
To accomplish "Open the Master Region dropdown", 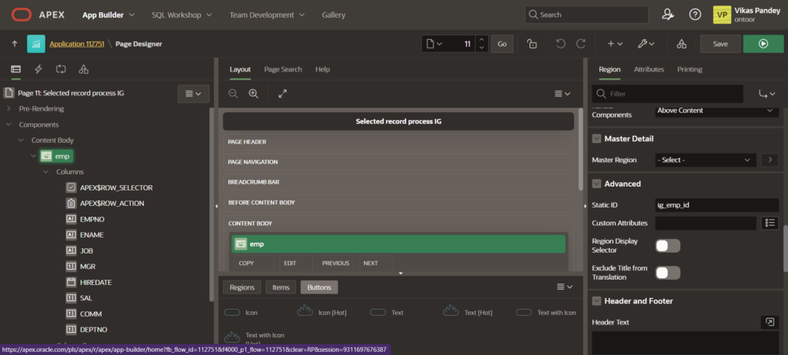I will (x=706, y=160).
